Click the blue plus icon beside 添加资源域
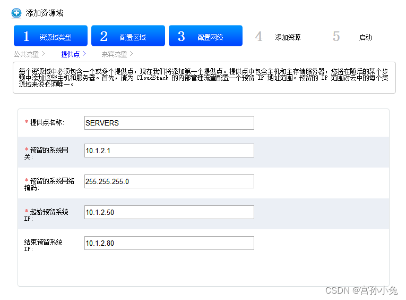This screenshot has width=406, height=300. 16,13
